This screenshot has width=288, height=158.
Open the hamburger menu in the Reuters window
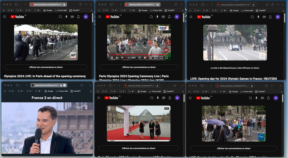[191, 17]
